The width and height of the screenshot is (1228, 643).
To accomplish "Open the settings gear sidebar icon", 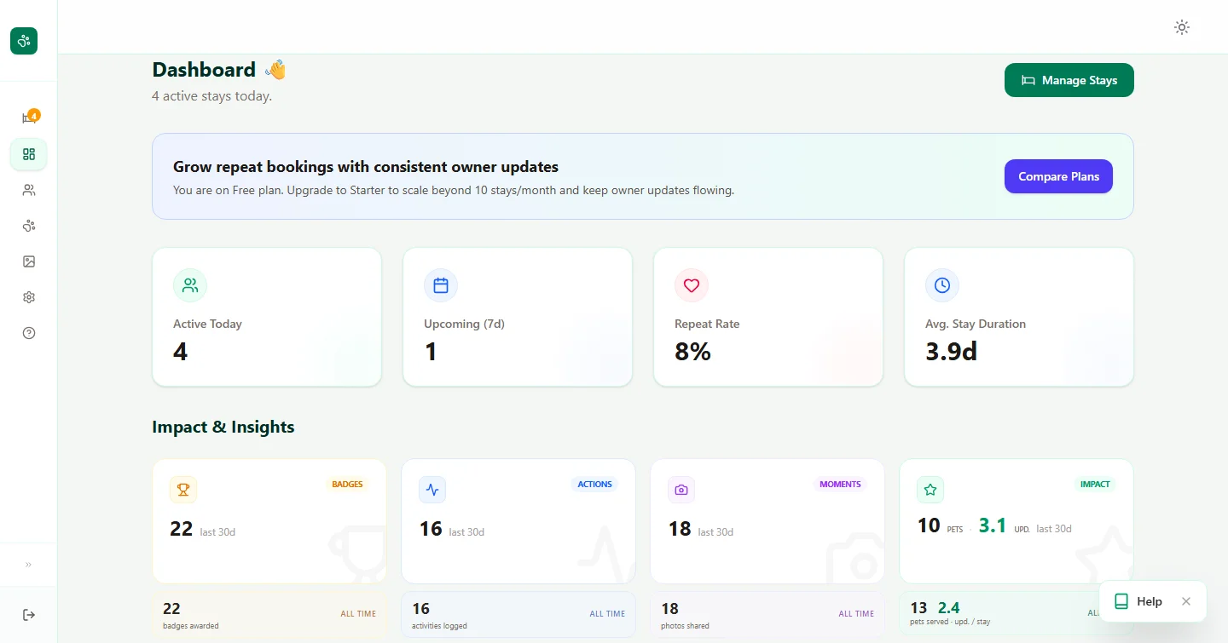I will [29, 297].
